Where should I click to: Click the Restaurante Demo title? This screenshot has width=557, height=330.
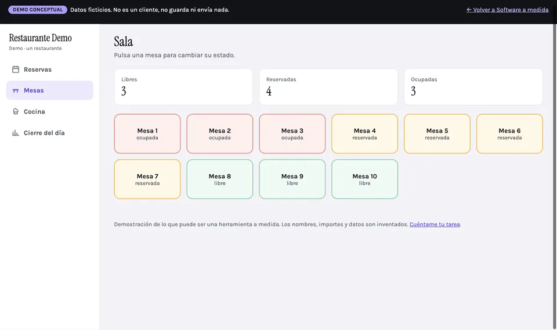(x=41, y=38)
